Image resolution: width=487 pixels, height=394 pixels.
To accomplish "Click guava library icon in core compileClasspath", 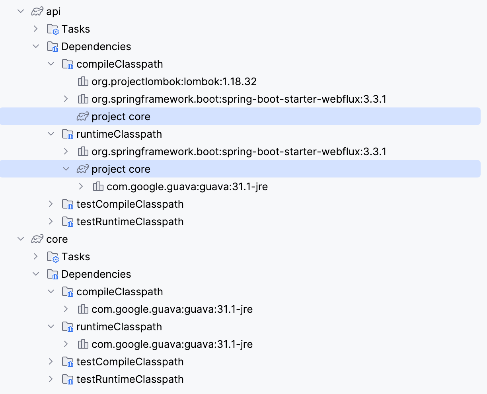I will [x=83, y=309].
